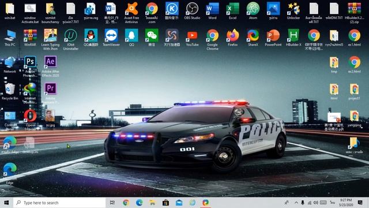Image resolution: width=369 pixels, height=208 pixels.
Task: Open the network status tray icon
Action: [310, 203]
